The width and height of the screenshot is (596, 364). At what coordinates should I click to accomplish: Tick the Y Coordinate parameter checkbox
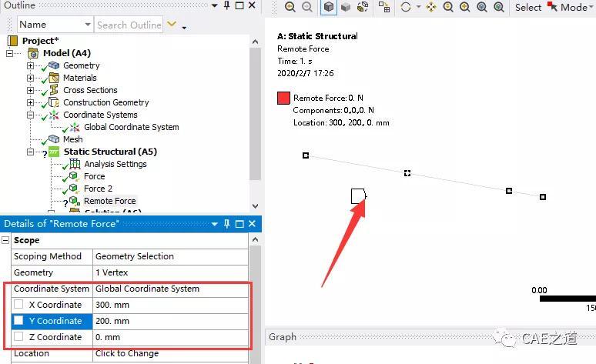(x=18, y=320)
